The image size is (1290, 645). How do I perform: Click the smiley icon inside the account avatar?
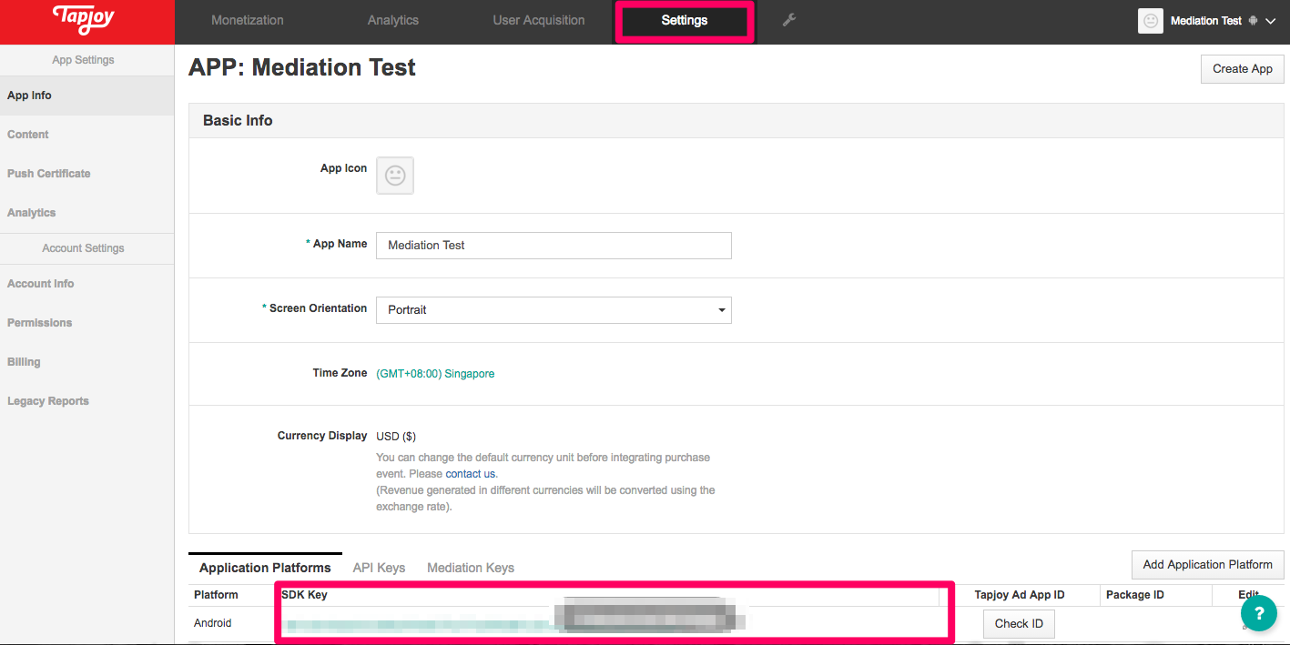point(1150,19)
